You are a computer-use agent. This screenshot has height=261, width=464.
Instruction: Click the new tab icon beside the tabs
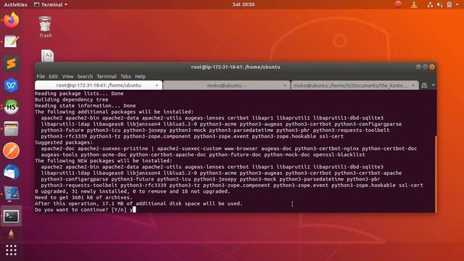click(x=424, y=86)
